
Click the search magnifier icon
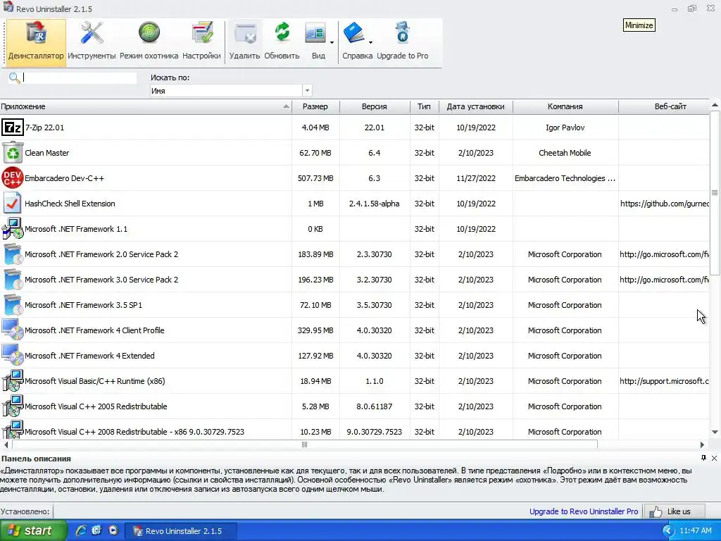tap(15, 78)
